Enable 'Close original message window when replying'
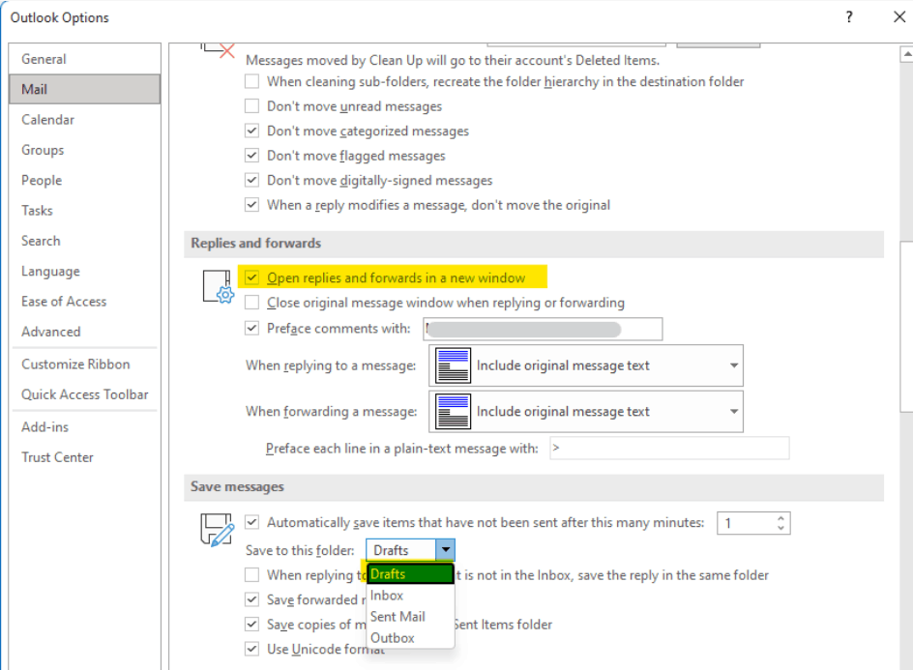 tap(251, 302)
